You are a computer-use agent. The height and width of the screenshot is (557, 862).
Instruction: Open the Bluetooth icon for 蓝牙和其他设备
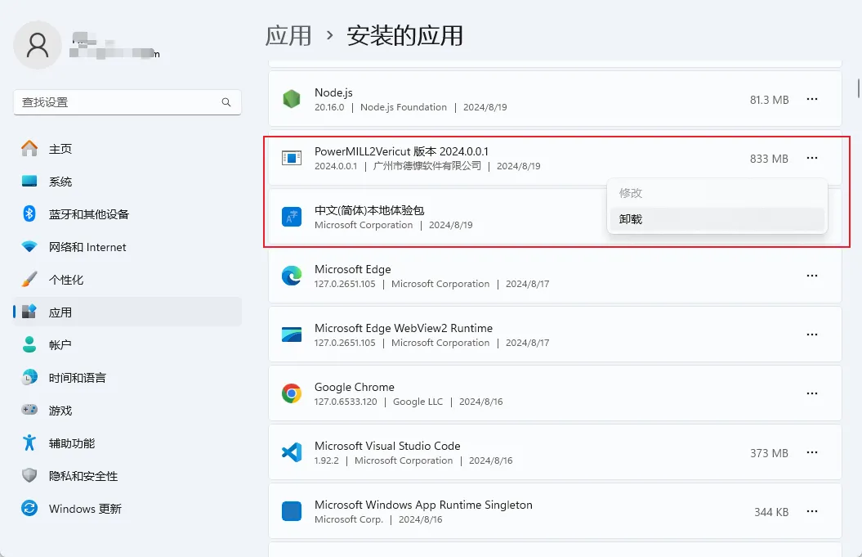(x=29, y=213)
